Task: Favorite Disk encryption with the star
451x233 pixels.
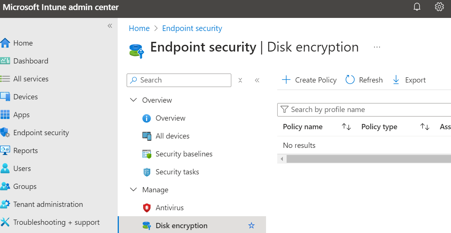Action: point(251,226)
